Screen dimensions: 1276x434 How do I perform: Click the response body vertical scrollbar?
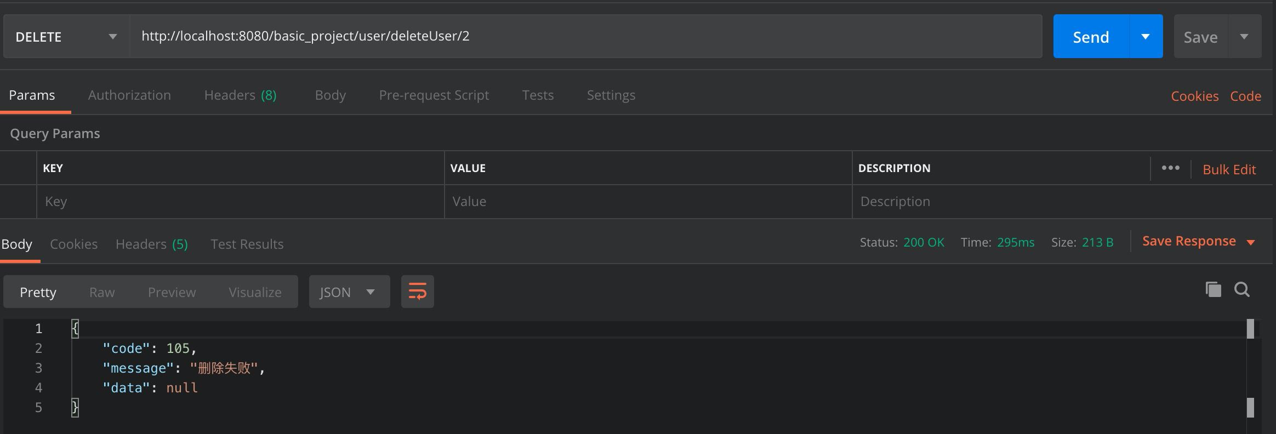click(x=1250, y=373)
